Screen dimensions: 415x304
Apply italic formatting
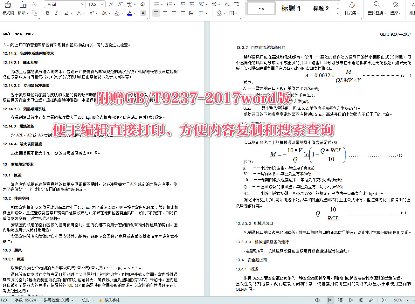[x=56, y=13]
